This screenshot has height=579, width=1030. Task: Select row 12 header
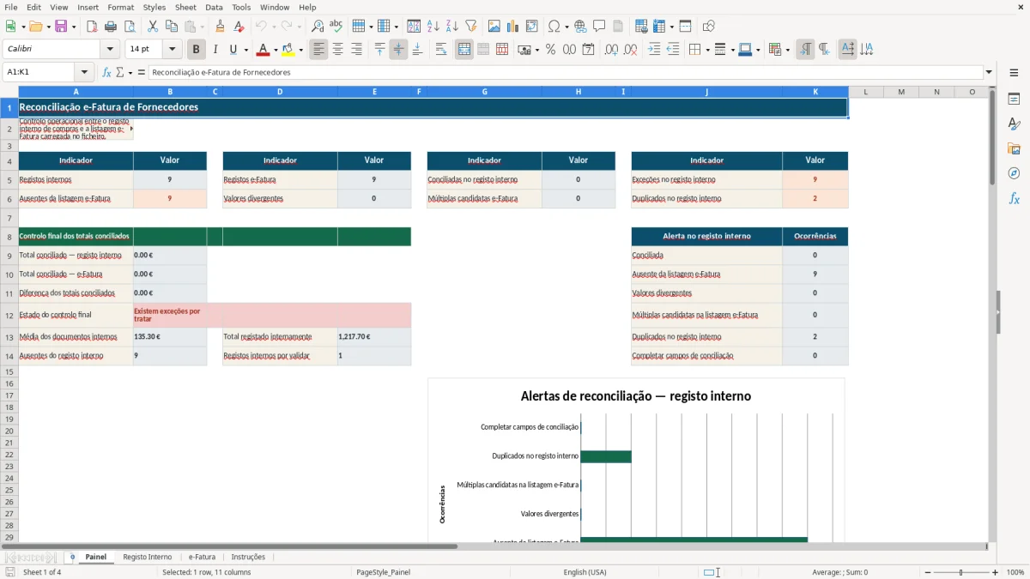[9, 315]
